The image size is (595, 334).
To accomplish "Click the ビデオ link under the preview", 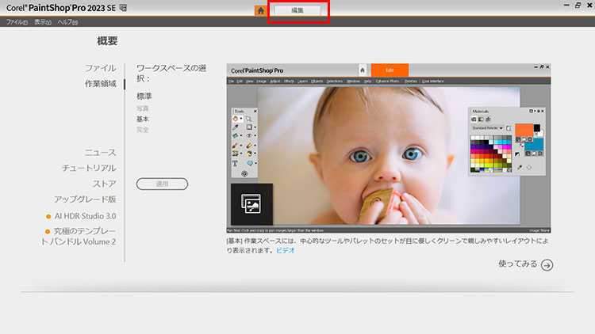I will pyautogui.click(x=285, y=250).
